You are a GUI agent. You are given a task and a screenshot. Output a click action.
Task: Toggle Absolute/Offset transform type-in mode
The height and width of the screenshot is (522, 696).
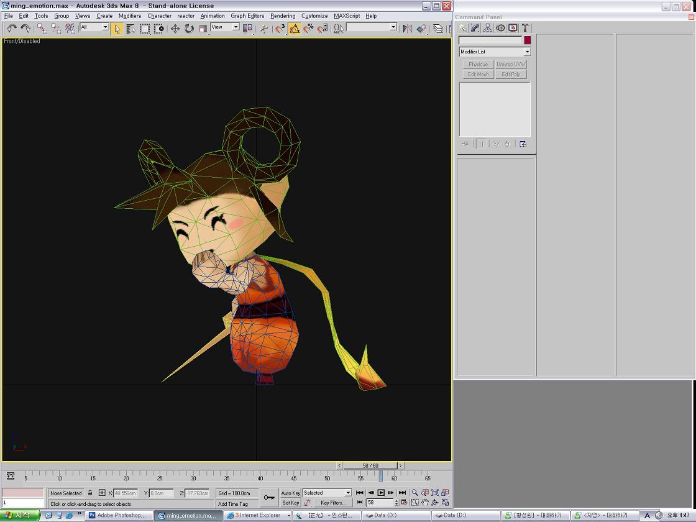pos(102,493)
